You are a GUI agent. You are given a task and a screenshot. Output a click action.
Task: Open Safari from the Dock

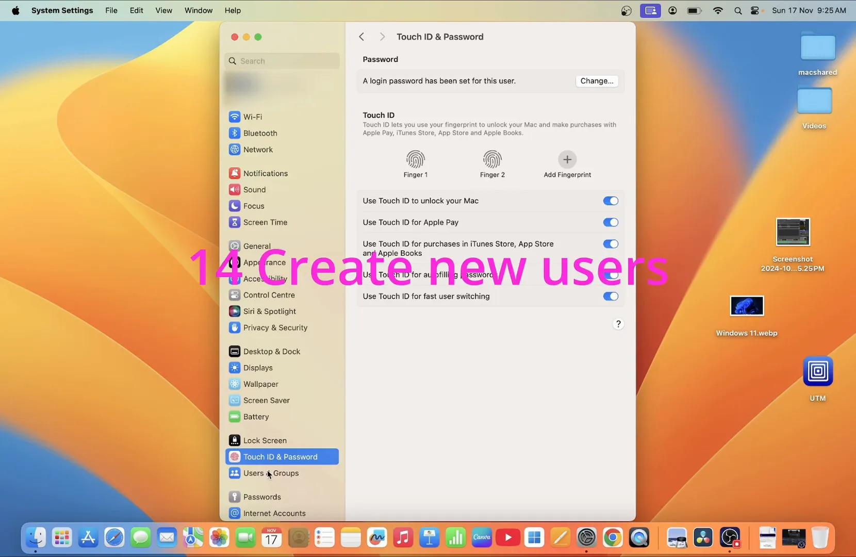pos(114,538)
